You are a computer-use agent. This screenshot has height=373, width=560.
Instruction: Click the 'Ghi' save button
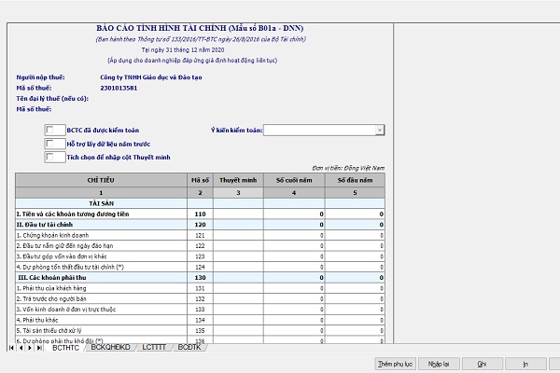pyautogui.click(x=483, y=363)
